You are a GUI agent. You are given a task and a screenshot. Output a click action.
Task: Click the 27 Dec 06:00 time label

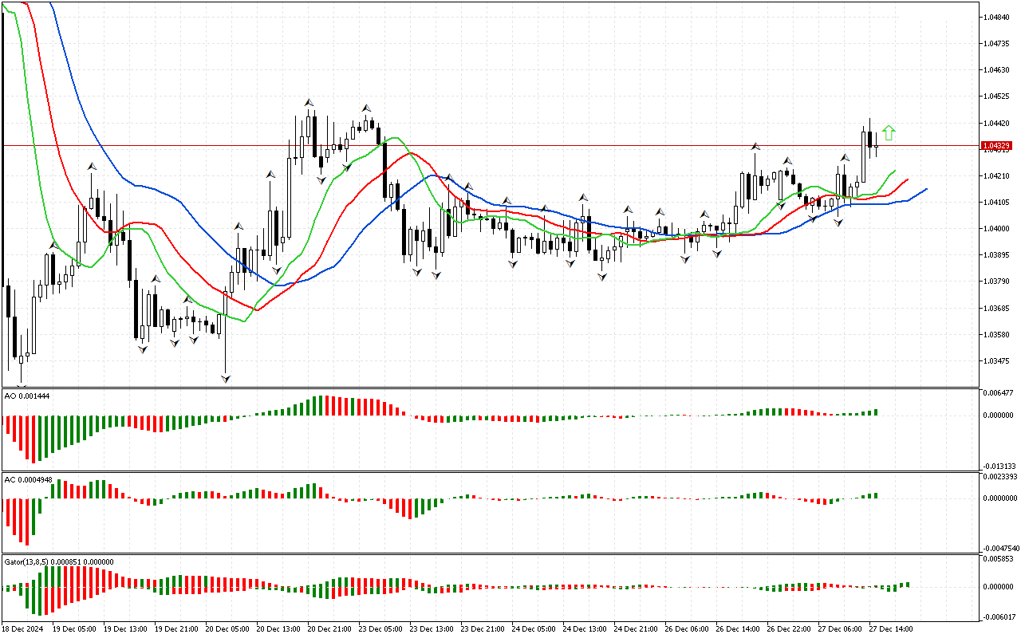(x=840, y=629)
